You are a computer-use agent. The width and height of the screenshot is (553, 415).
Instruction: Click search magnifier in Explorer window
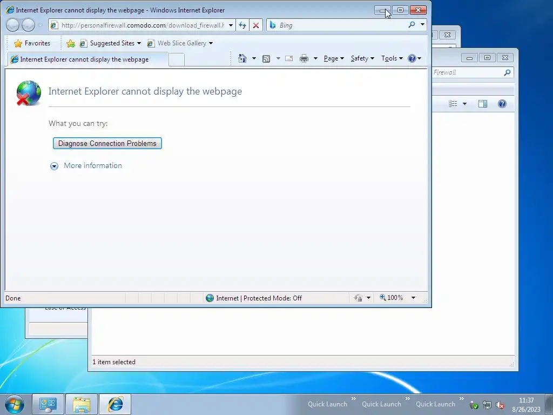pyautogui.click(x=507, y=72)
